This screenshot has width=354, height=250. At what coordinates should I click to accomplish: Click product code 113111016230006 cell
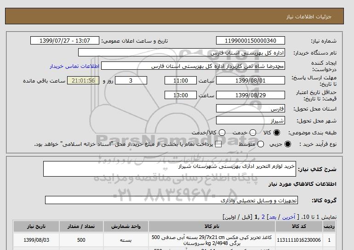(x=299, y=240)
